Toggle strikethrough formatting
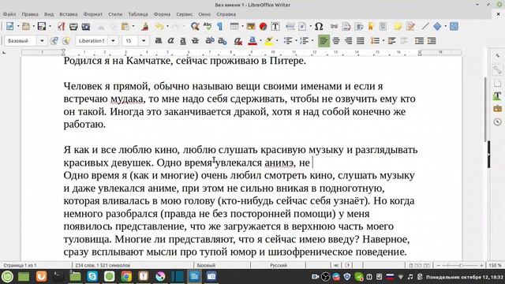Screen dimensions: 505x284 tap(195, 41)
